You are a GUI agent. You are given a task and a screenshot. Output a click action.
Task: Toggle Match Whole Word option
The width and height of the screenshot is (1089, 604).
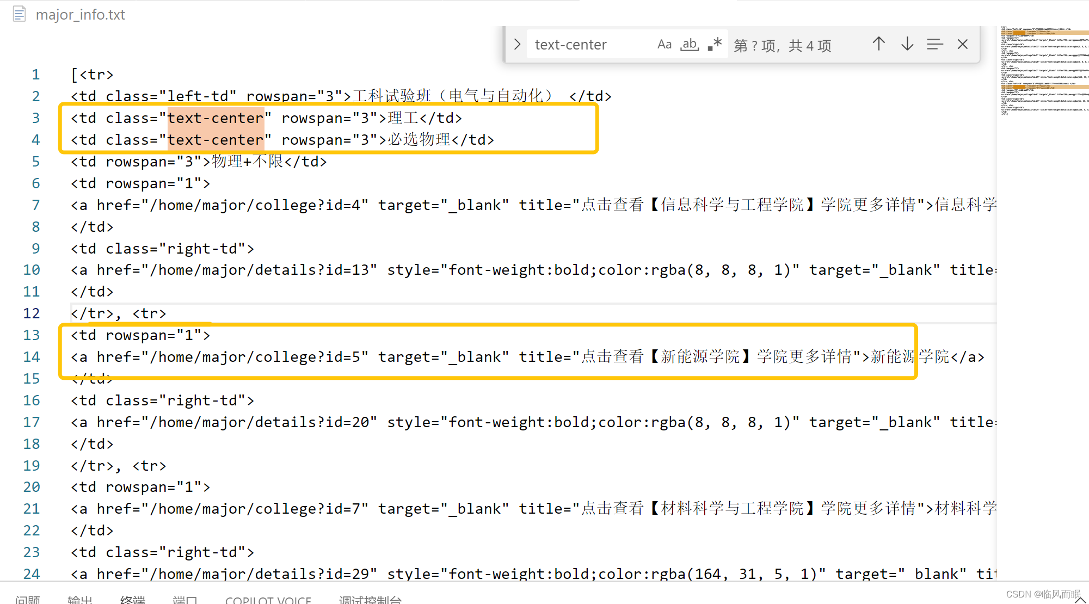(690, 45)
